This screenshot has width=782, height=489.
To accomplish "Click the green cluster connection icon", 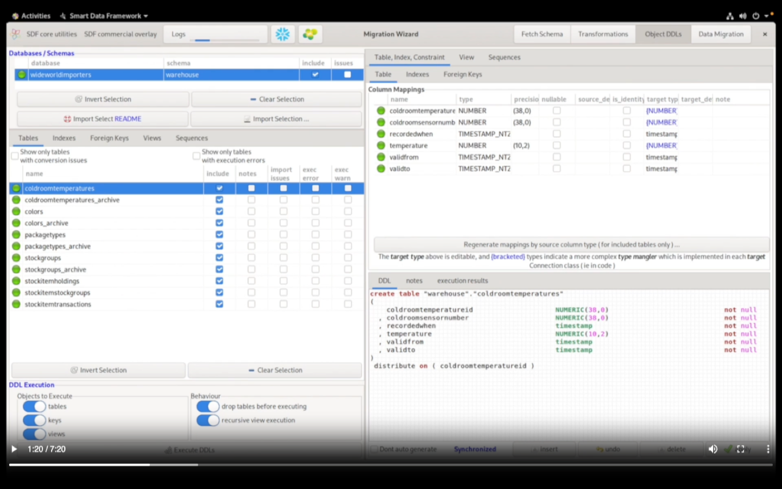I will [310, 34].
